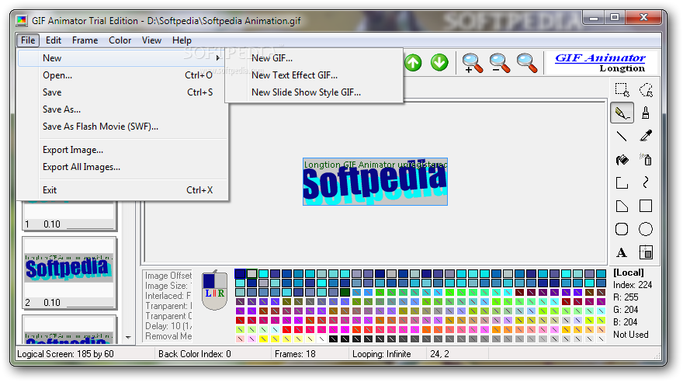683x382 pixels.
Task: Click the '24, 2' coordinates in status bar
Action: click(439, 354)
